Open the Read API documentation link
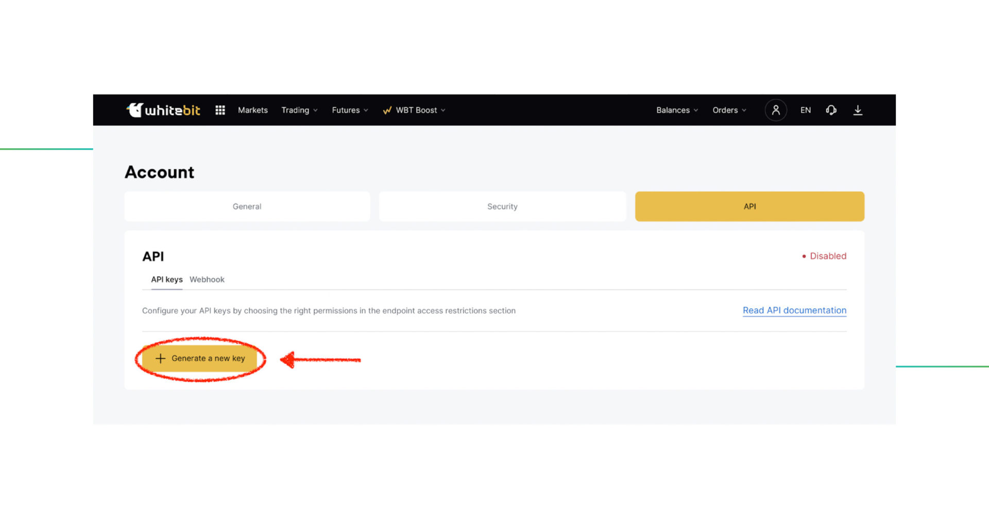The height and width of the screenshot is (519, 989). pos(794,310)
